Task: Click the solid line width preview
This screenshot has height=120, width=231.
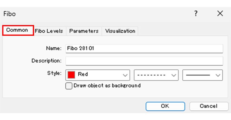Action: [x=198, y=75]
